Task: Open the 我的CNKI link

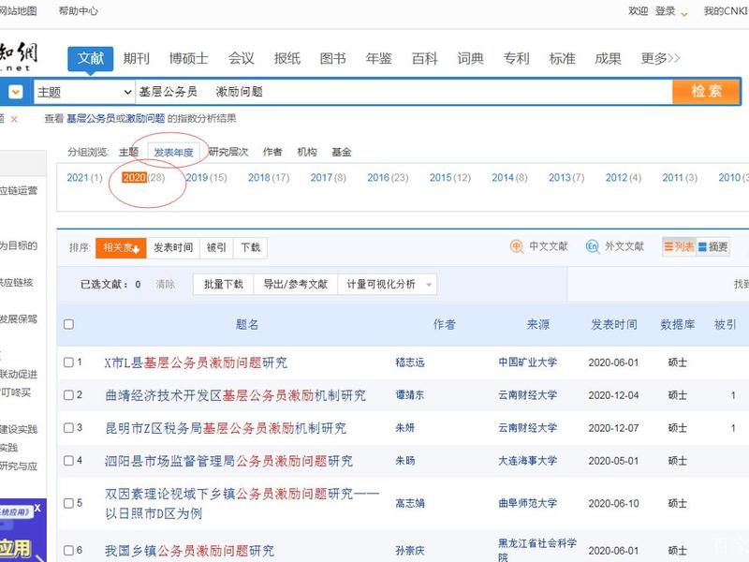Action: 727,10
